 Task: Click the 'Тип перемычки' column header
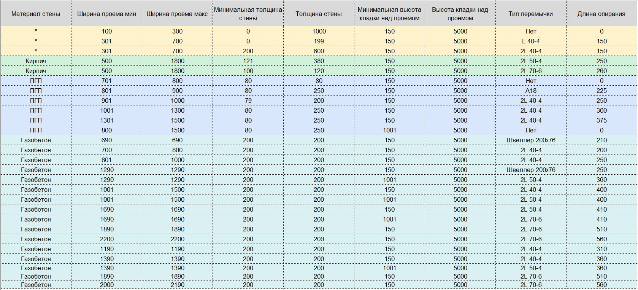[531, 14]
